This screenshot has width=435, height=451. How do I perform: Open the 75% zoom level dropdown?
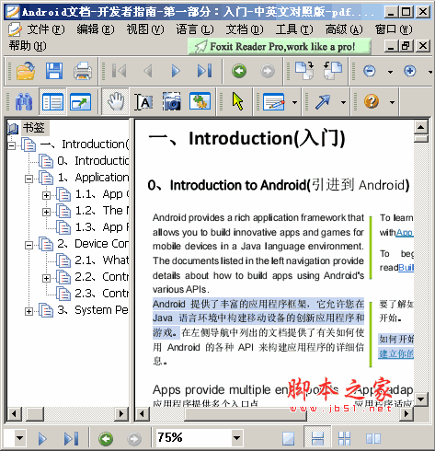[236, 438]
